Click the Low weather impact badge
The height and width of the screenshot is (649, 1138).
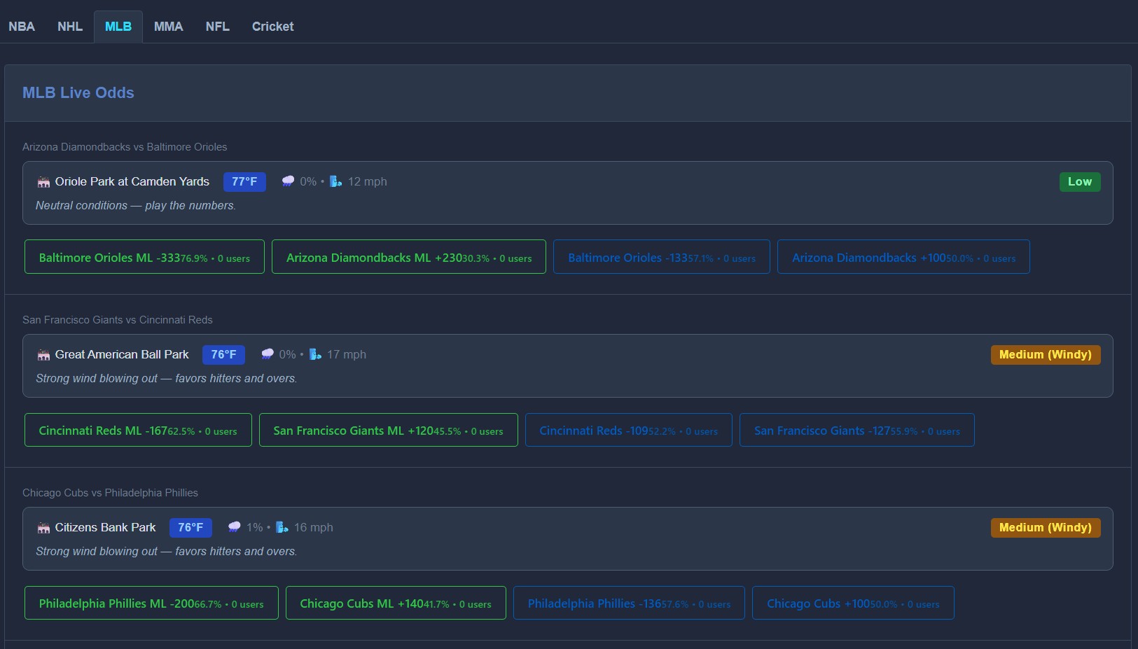(x=1080, y=182)
